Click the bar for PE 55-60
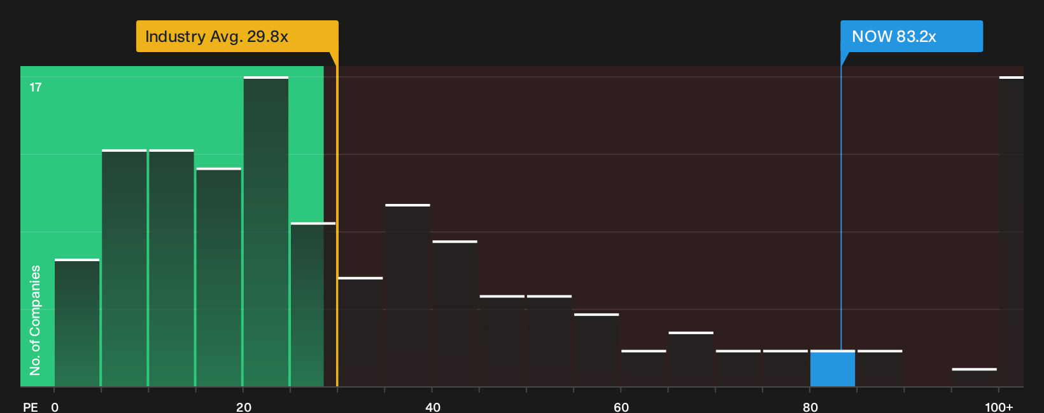 pyautogui.click(x=596, y=350)
